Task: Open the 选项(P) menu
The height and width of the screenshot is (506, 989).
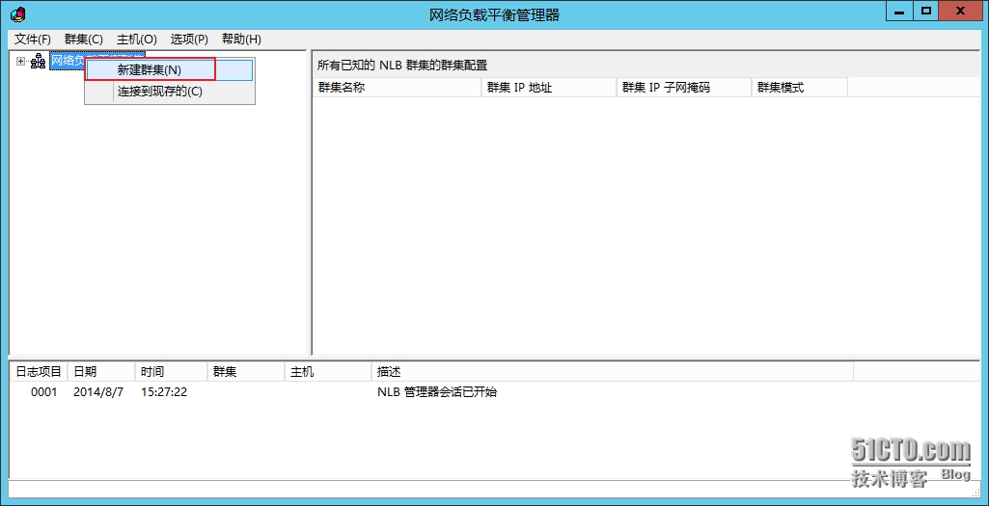Action: (189, 39)
